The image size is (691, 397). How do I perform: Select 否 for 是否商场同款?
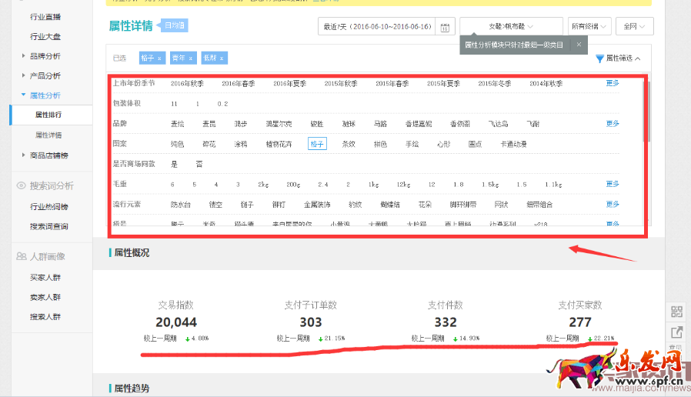(199, 164)
